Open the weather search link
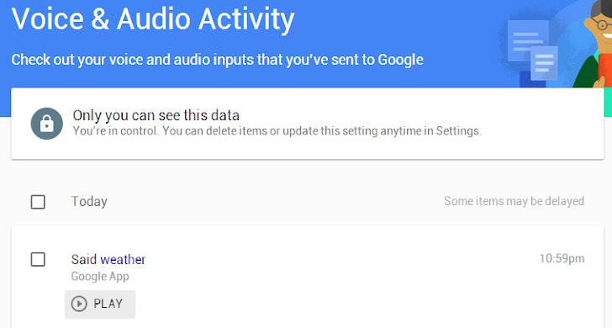This screenshot has height=328, width=612. click(123, 260)
